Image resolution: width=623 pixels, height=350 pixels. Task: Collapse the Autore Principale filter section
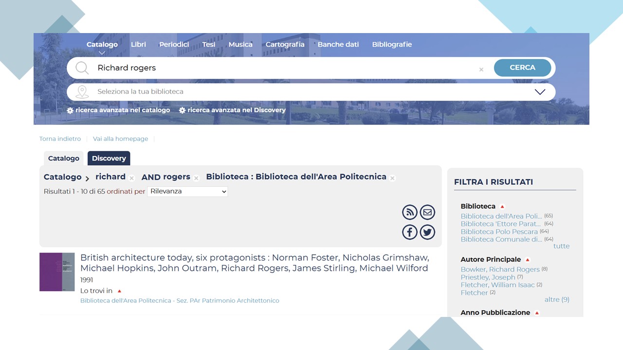528,260
